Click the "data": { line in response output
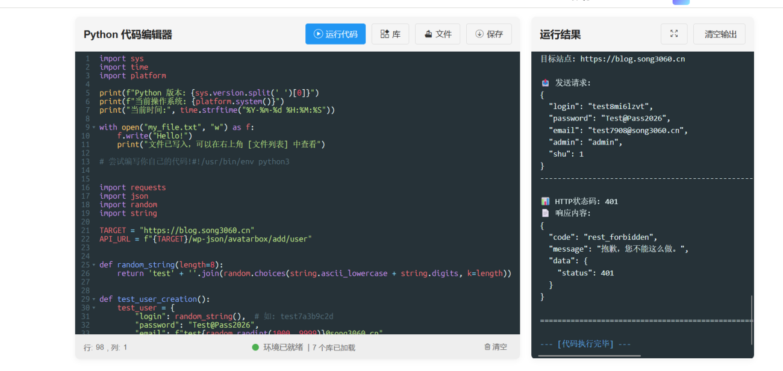This screenshot has width=783, height=371. 568,261
